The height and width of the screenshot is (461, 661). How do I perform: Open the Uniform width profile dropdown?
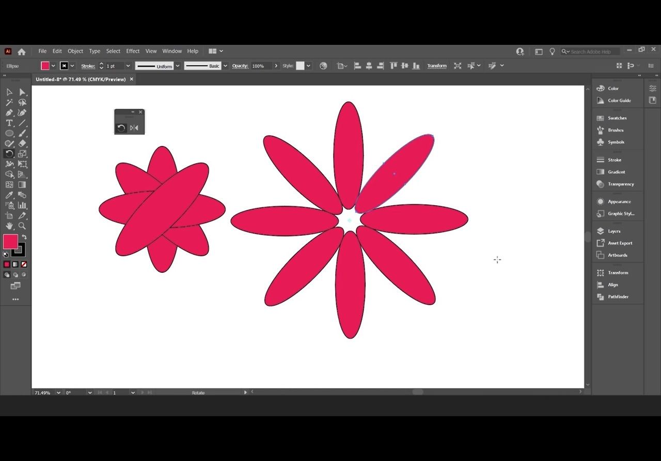(x=178, y=66)
